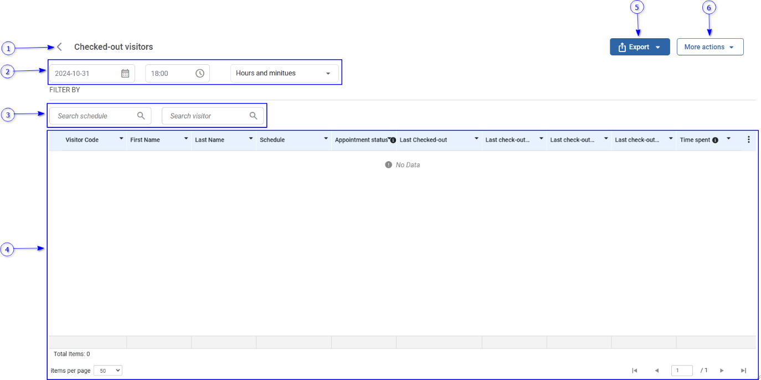761x380 pixels.
Task: Click the Search visitor magnifier icon
Action: [x=253, y=116]
